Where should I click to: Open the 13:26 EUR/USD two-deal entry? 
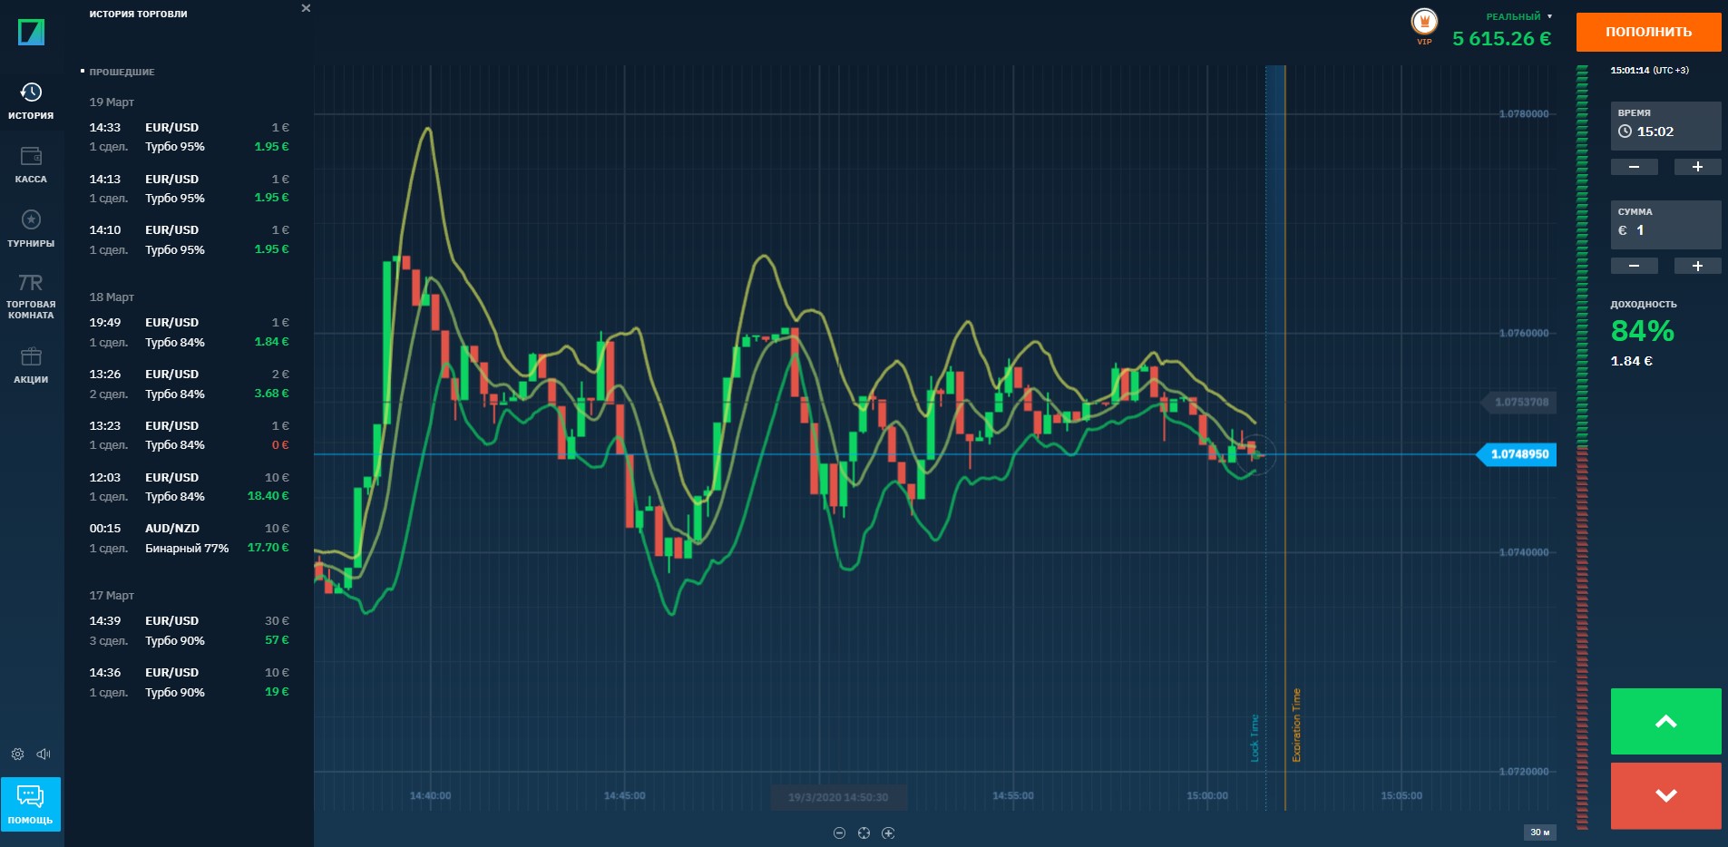[x=189, y=384]
